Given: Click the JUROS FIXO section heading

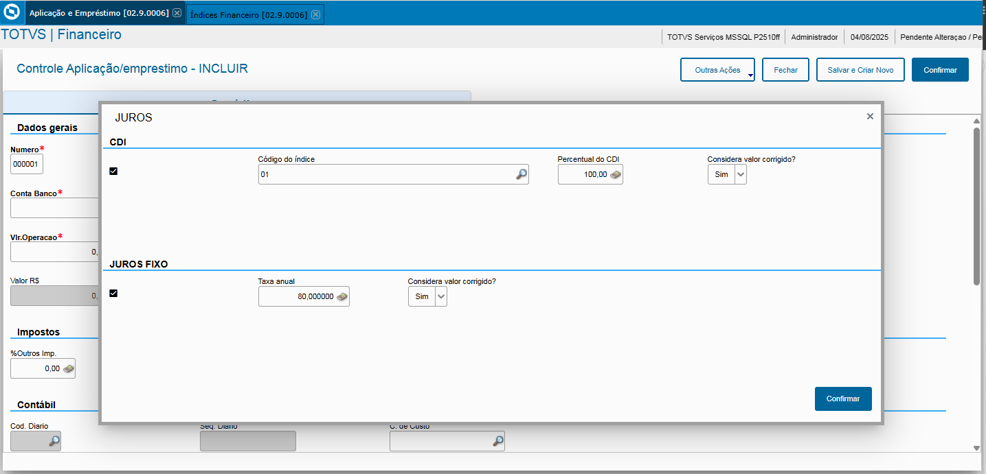Looking at the screenshot, I should [139, 263].
